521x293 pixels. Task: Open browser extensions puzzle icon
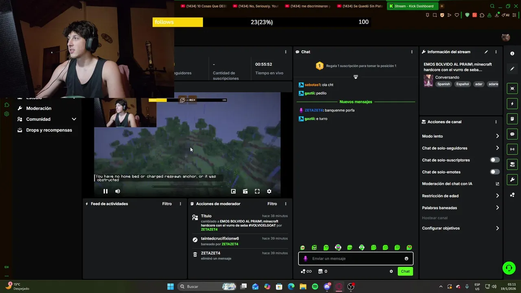[x=482, y=15]
